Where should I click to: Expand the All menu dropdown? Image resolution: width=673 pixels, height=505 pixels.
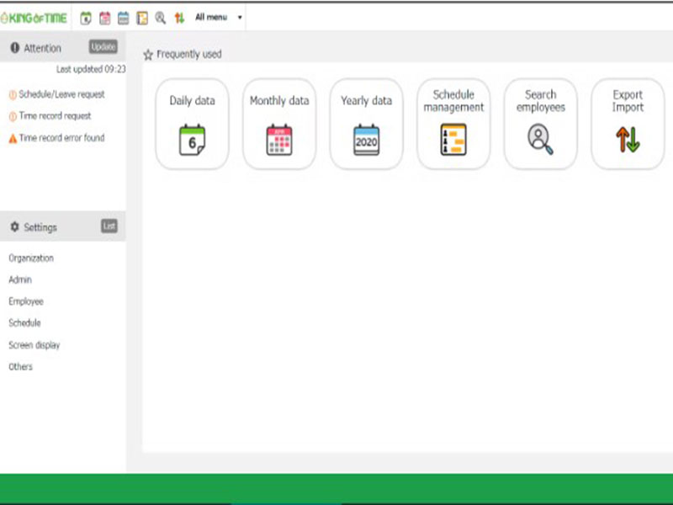click(219, 18)
